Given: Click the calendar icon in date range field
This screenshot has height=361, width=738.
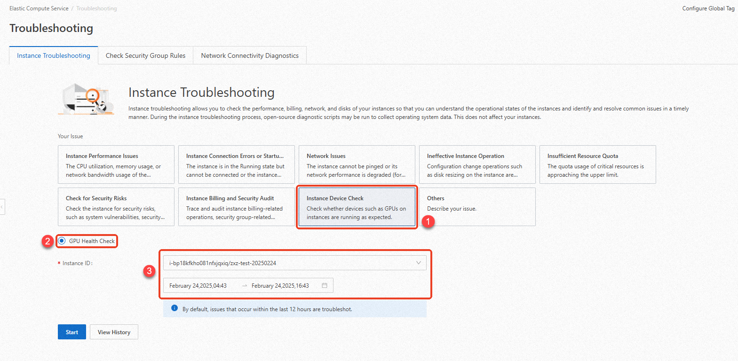Looking at the screenshot, I should 325,285.
